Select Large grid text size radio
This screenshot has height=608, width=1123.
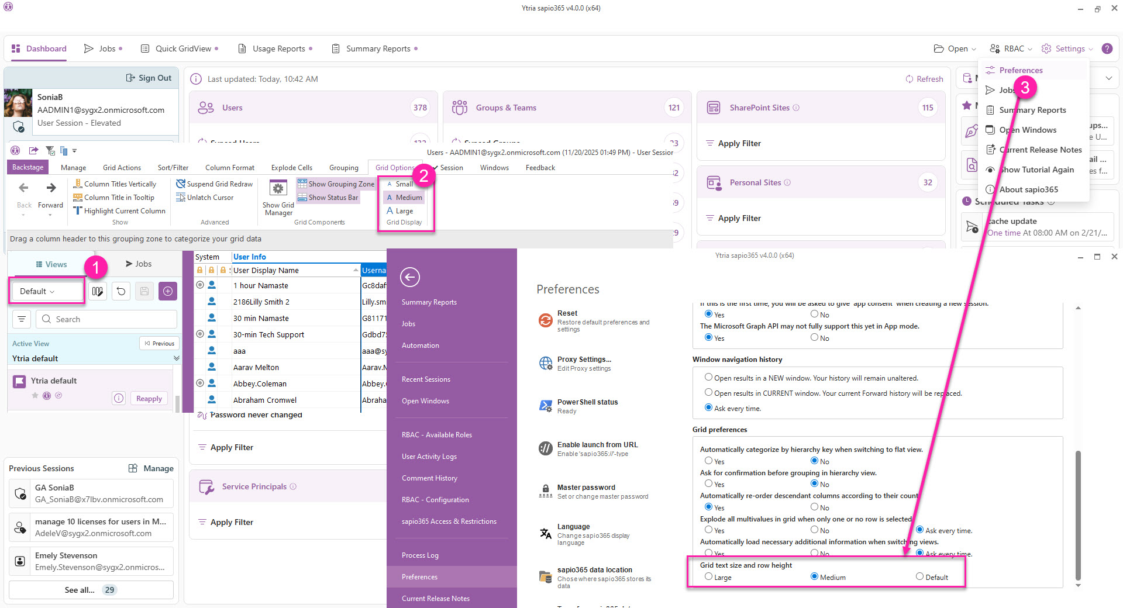708,576
